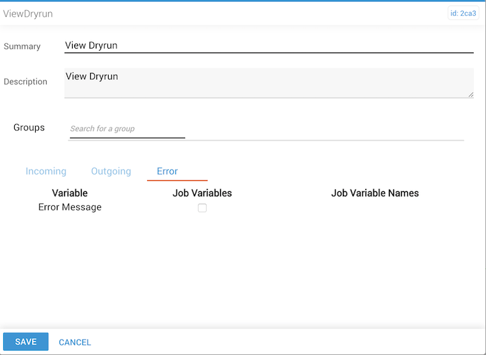
Task: Click the Summary label
Action: point(22,46)
